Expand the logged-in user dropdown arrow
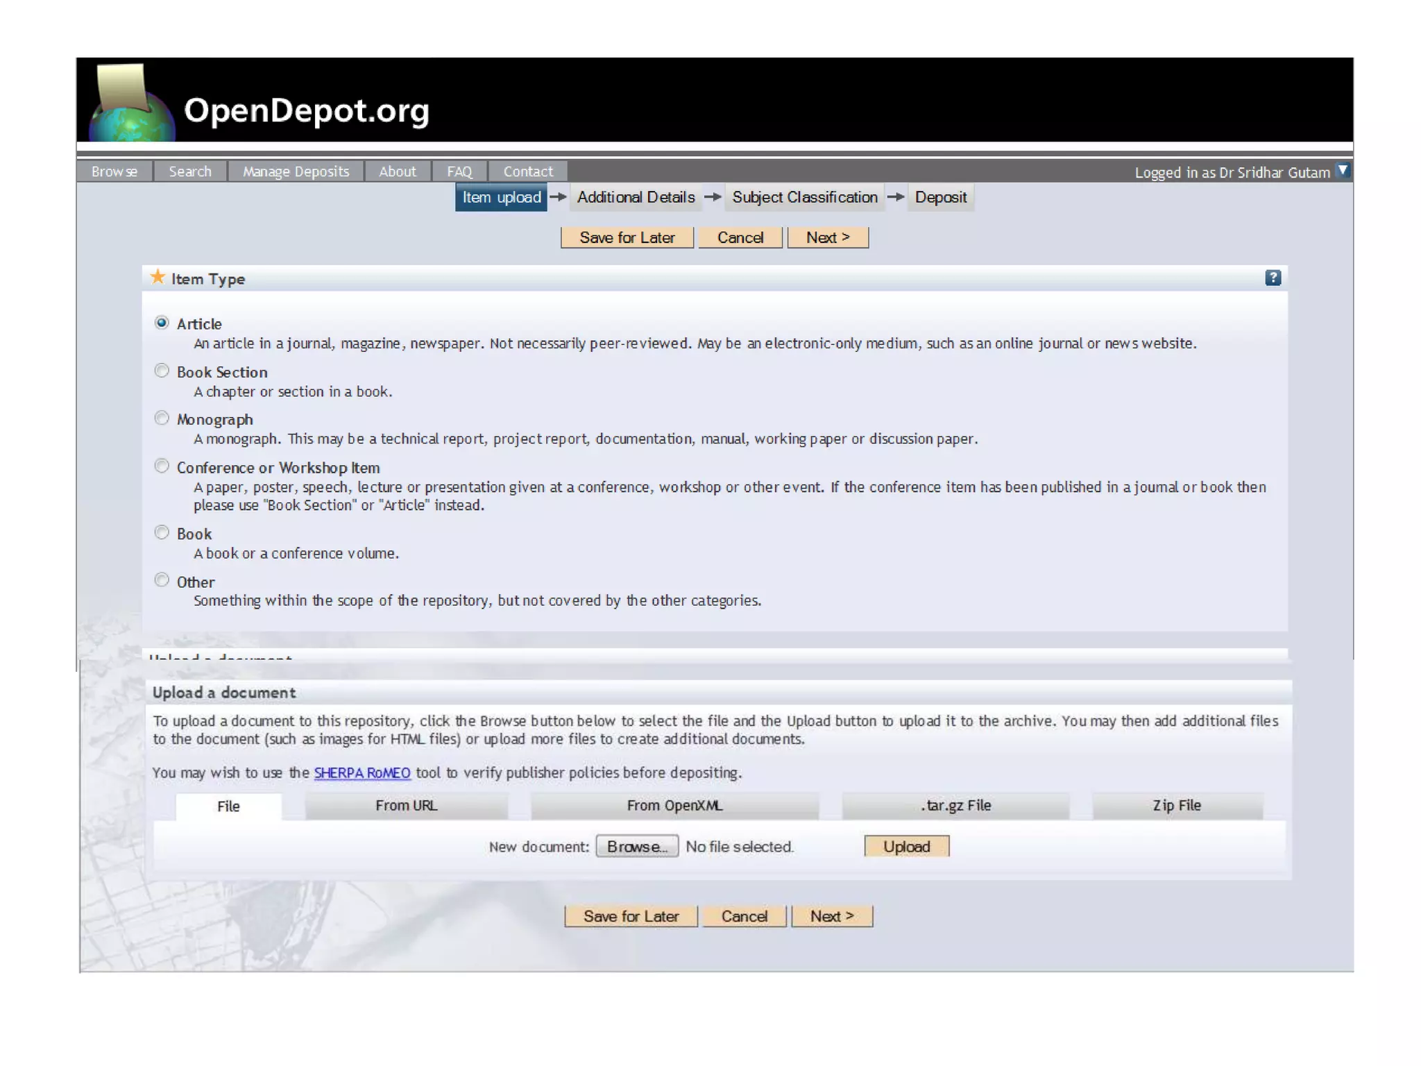The image size is (1421, 1066). point(1343,171)
